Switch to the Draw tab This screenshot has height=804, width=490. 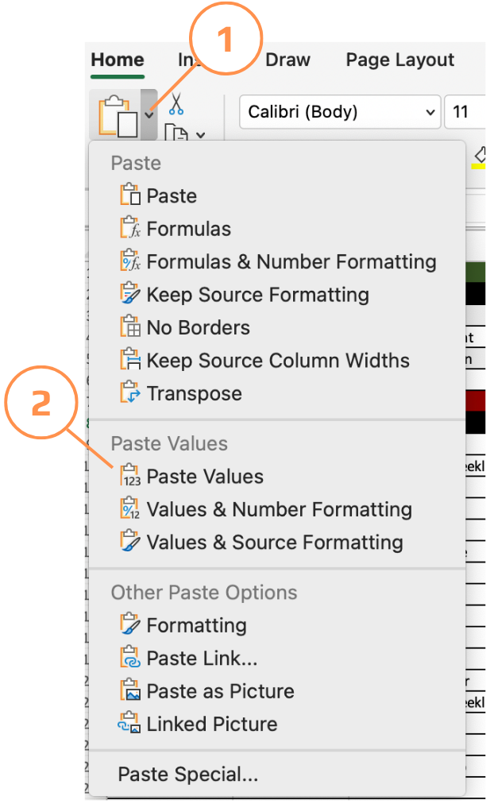[287, 60]
